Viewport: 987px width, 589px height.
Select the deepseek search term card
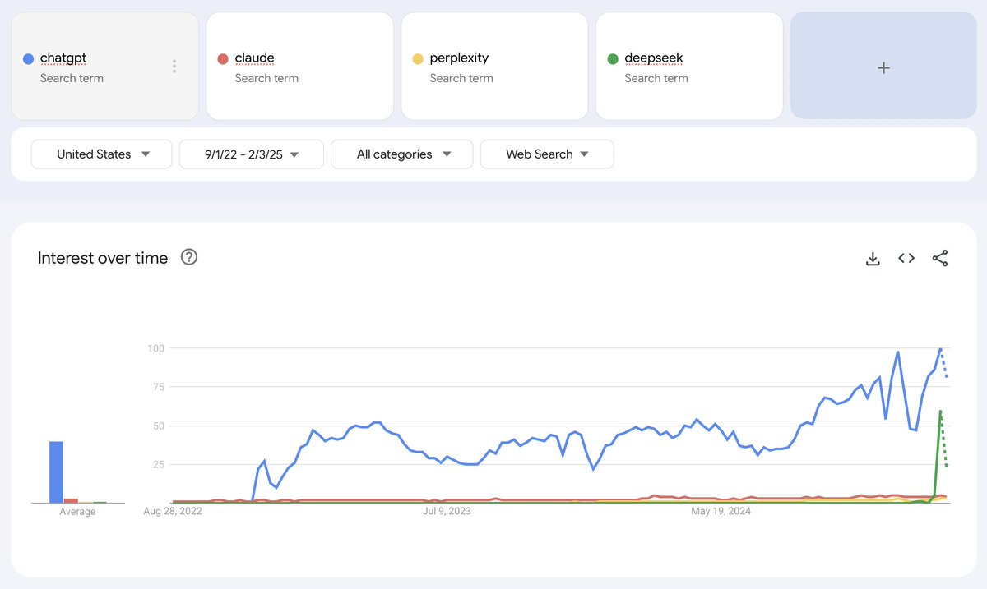click(689, 67)
